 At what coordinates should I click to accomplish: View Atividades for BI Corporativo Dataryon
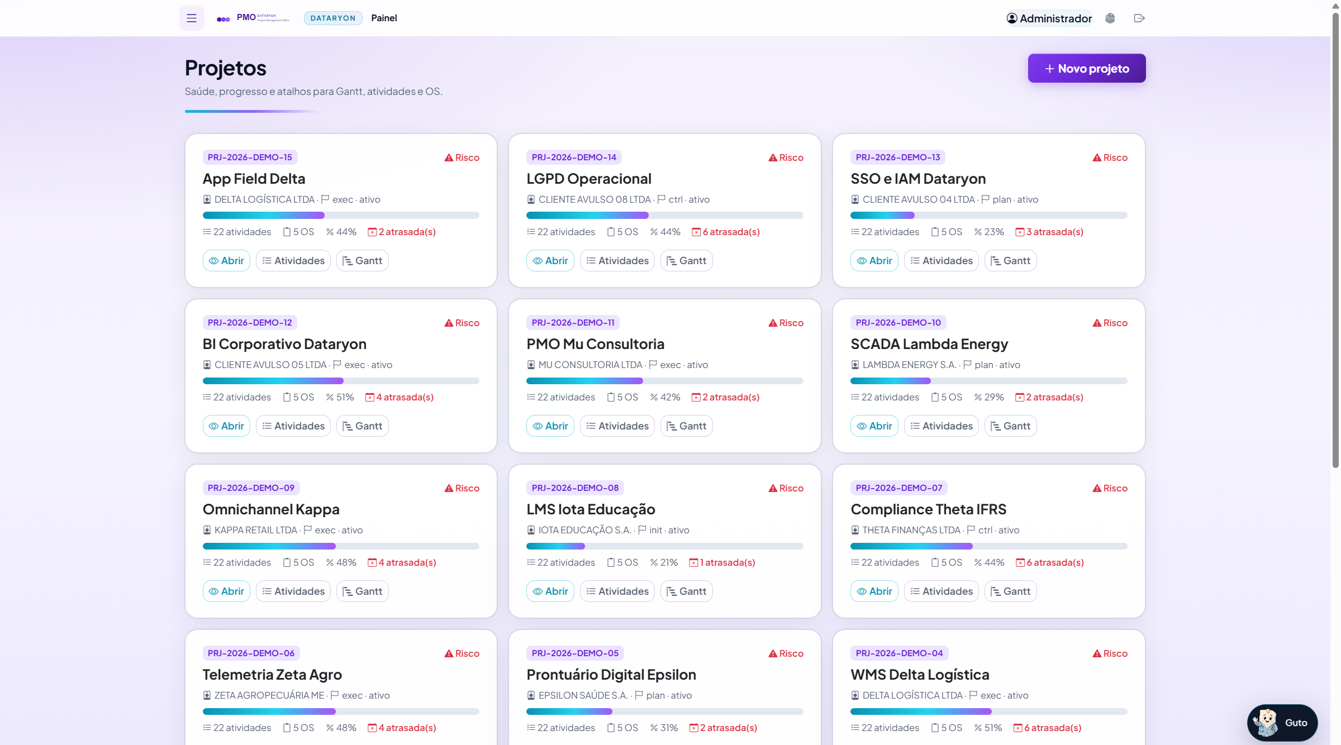[293, 426]
